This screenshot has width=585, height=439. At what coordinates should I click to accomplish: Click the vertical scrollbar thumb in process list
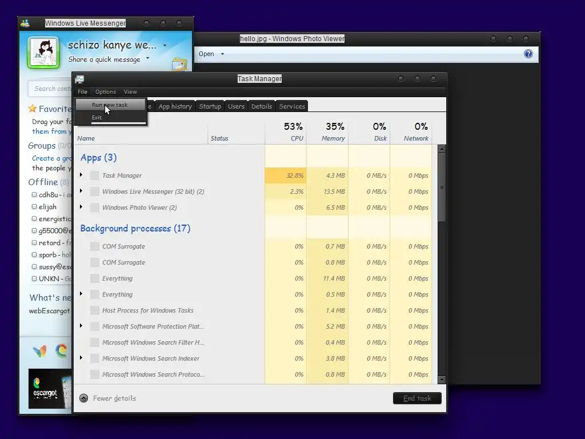tap(442, 187)
